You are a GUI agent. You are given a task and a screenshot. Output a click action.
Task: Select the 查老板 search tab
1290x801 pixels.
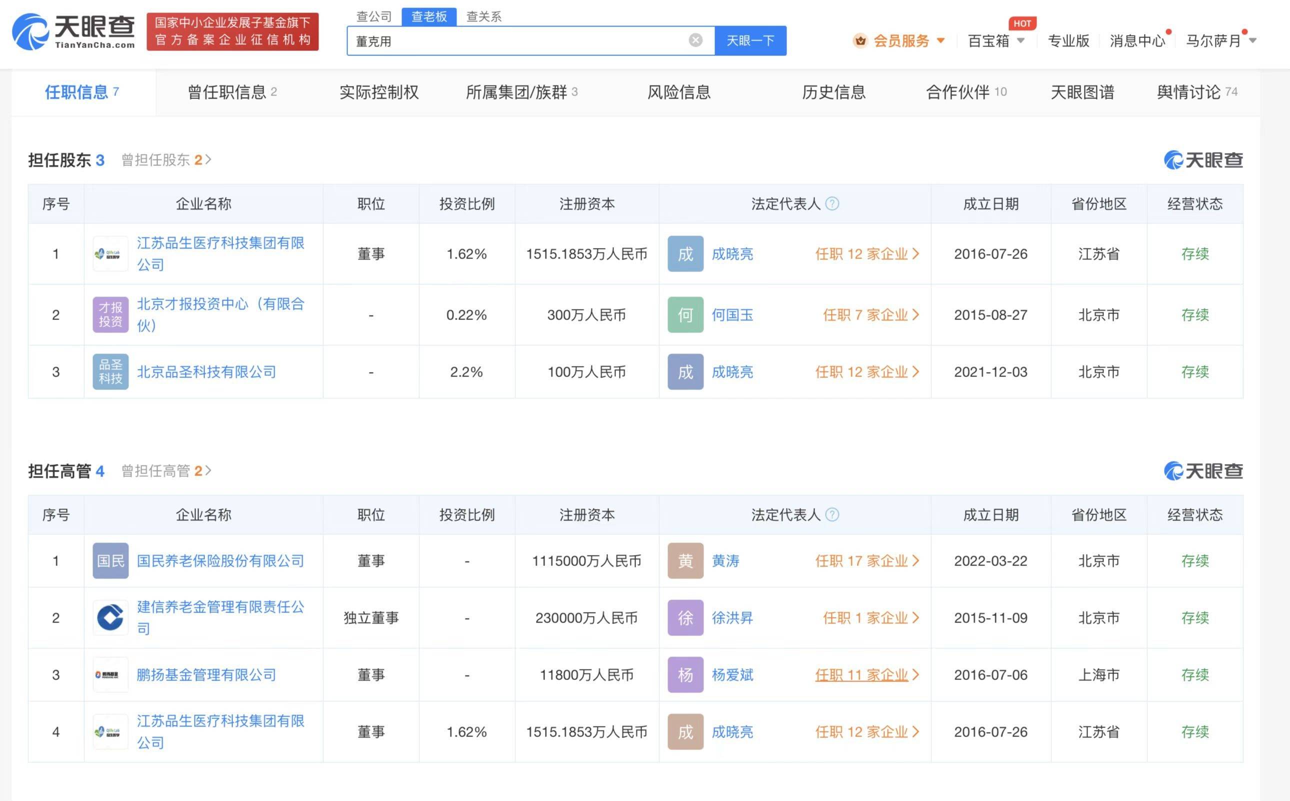click(429, 16)
